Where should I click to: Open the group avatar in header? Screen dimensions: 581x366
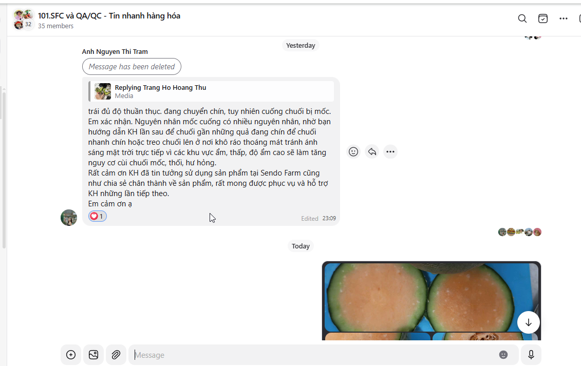[x=23, y=20]
